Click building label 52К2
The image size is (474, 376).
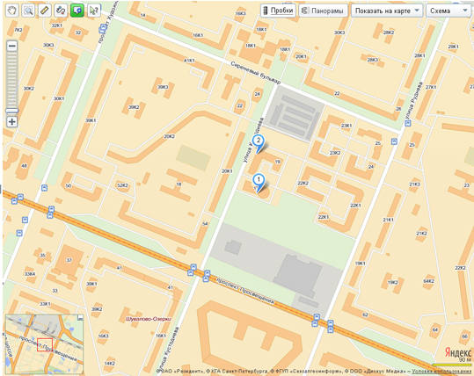(x=122, y=185)
